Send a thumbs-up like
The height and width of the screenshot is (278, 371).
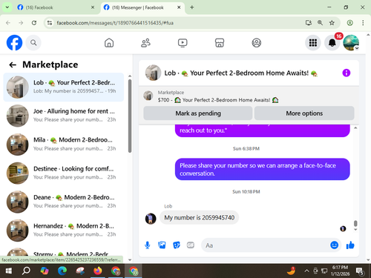pos(350,245)
